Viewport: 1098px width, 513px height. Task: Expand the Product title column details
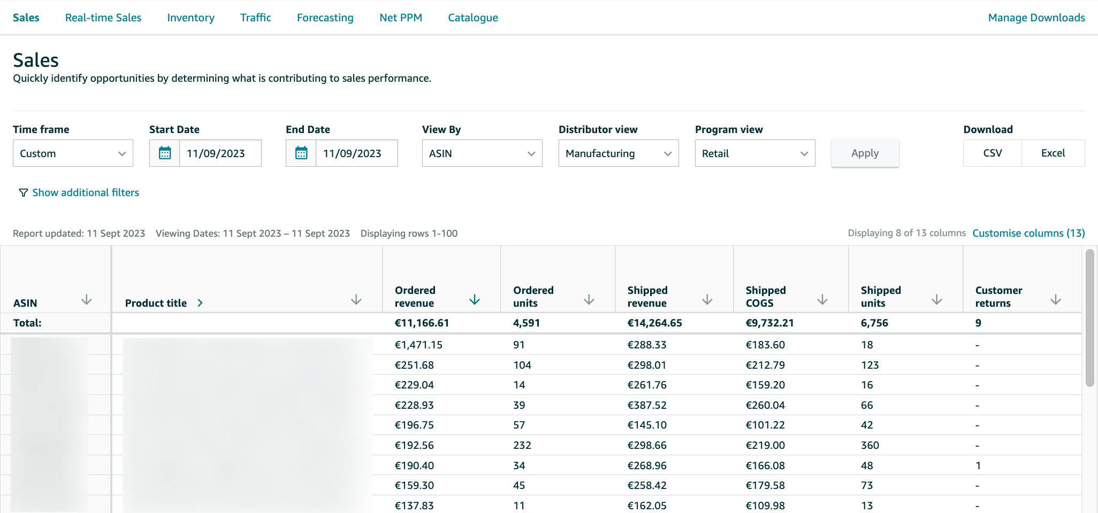point(200,302)
